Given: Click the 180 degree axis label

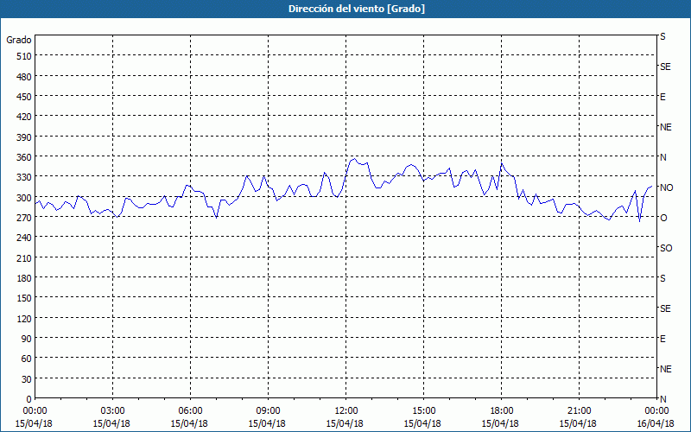Looking at the screenshot, I should tap(24, 278).
